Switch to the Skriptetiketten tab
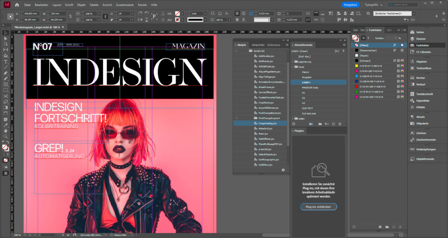Image resolution: width=448 pixels, height=238 pixels. 258,45
